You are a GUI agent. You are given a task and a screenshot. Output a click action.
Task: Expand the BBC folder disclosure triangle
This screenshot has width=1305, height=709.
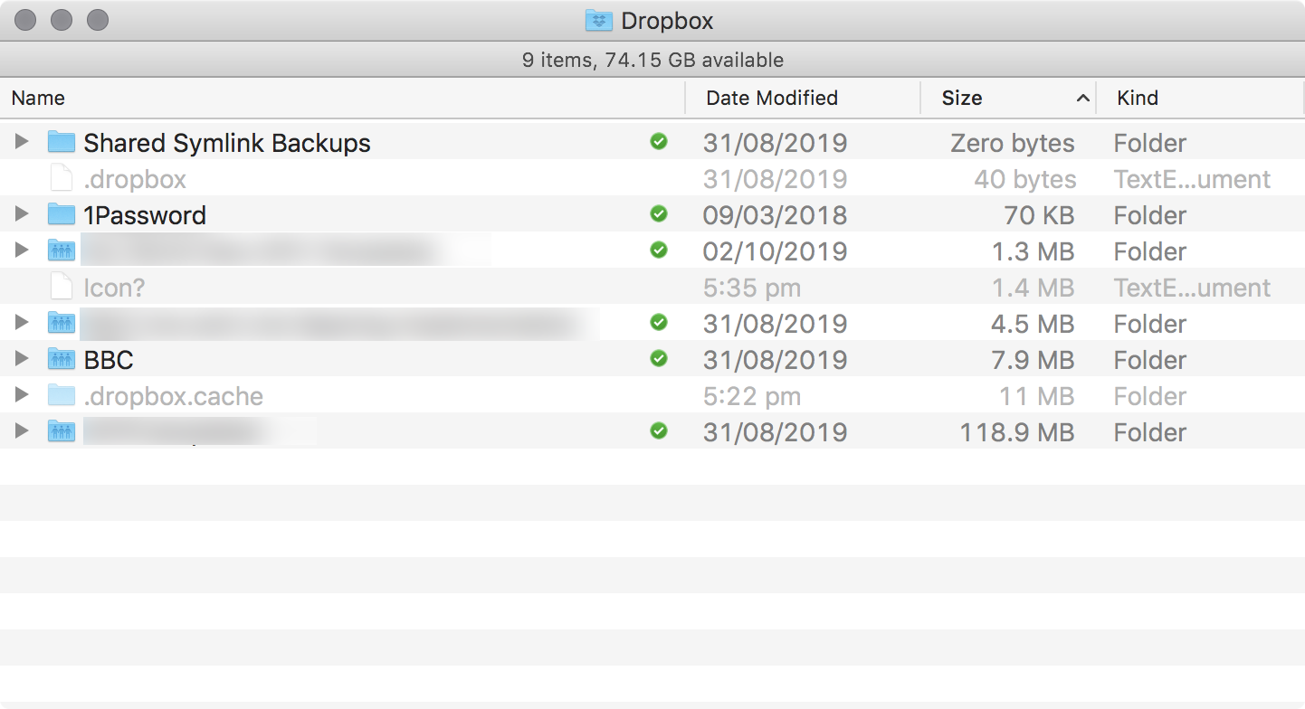coord(23,359)
